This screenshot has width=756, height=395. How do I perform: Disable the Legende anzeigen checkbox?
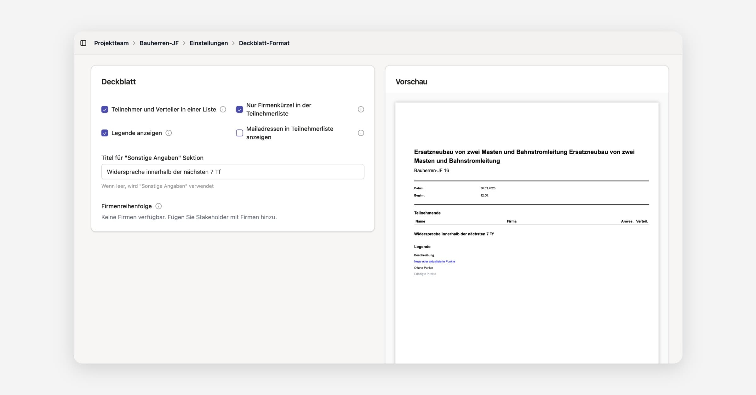pos(105,133)
